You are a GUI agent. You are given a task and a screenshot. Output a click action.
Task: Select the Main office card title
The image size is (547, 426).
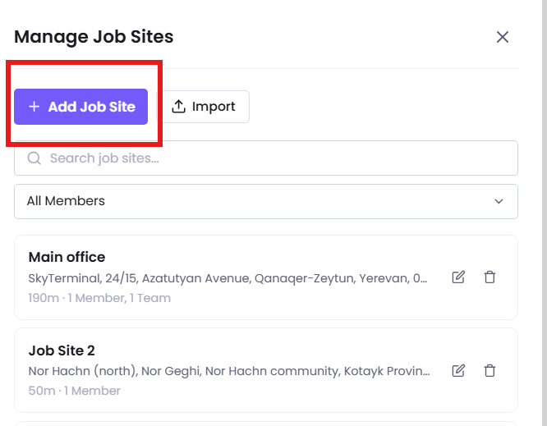[x=67, y=257]
